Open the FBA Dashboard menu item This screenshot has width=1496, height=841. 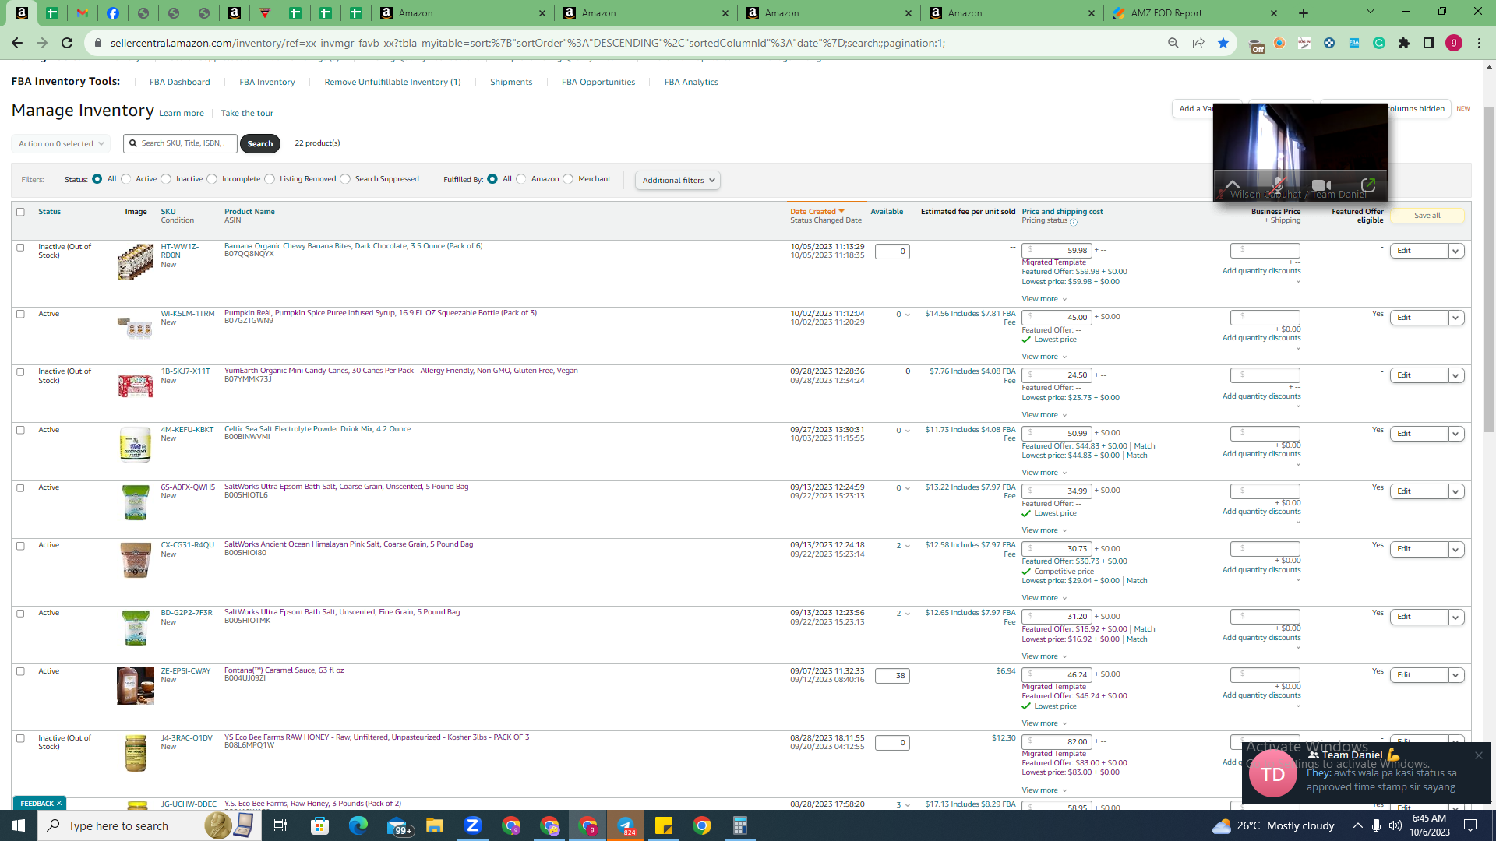tap(180, 83)
